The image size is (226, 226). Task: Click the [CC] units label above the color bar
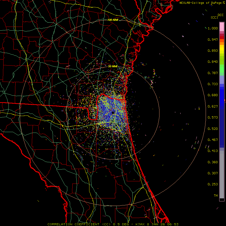pyautogui.click(x=214, y=17)
